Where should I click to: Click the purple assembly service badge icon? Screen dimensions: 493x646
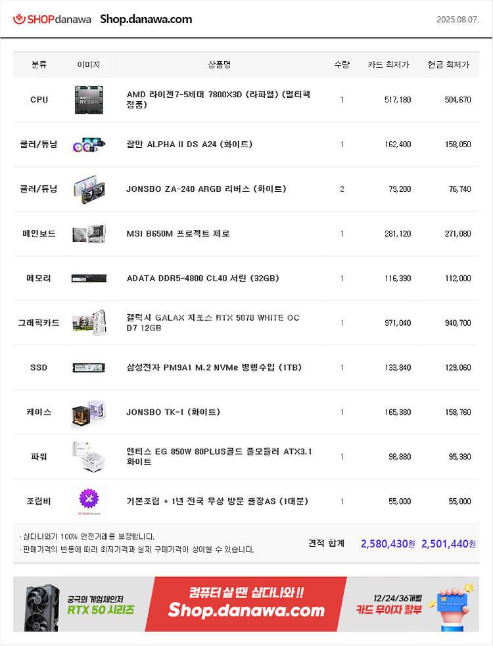tap(89, 499)
